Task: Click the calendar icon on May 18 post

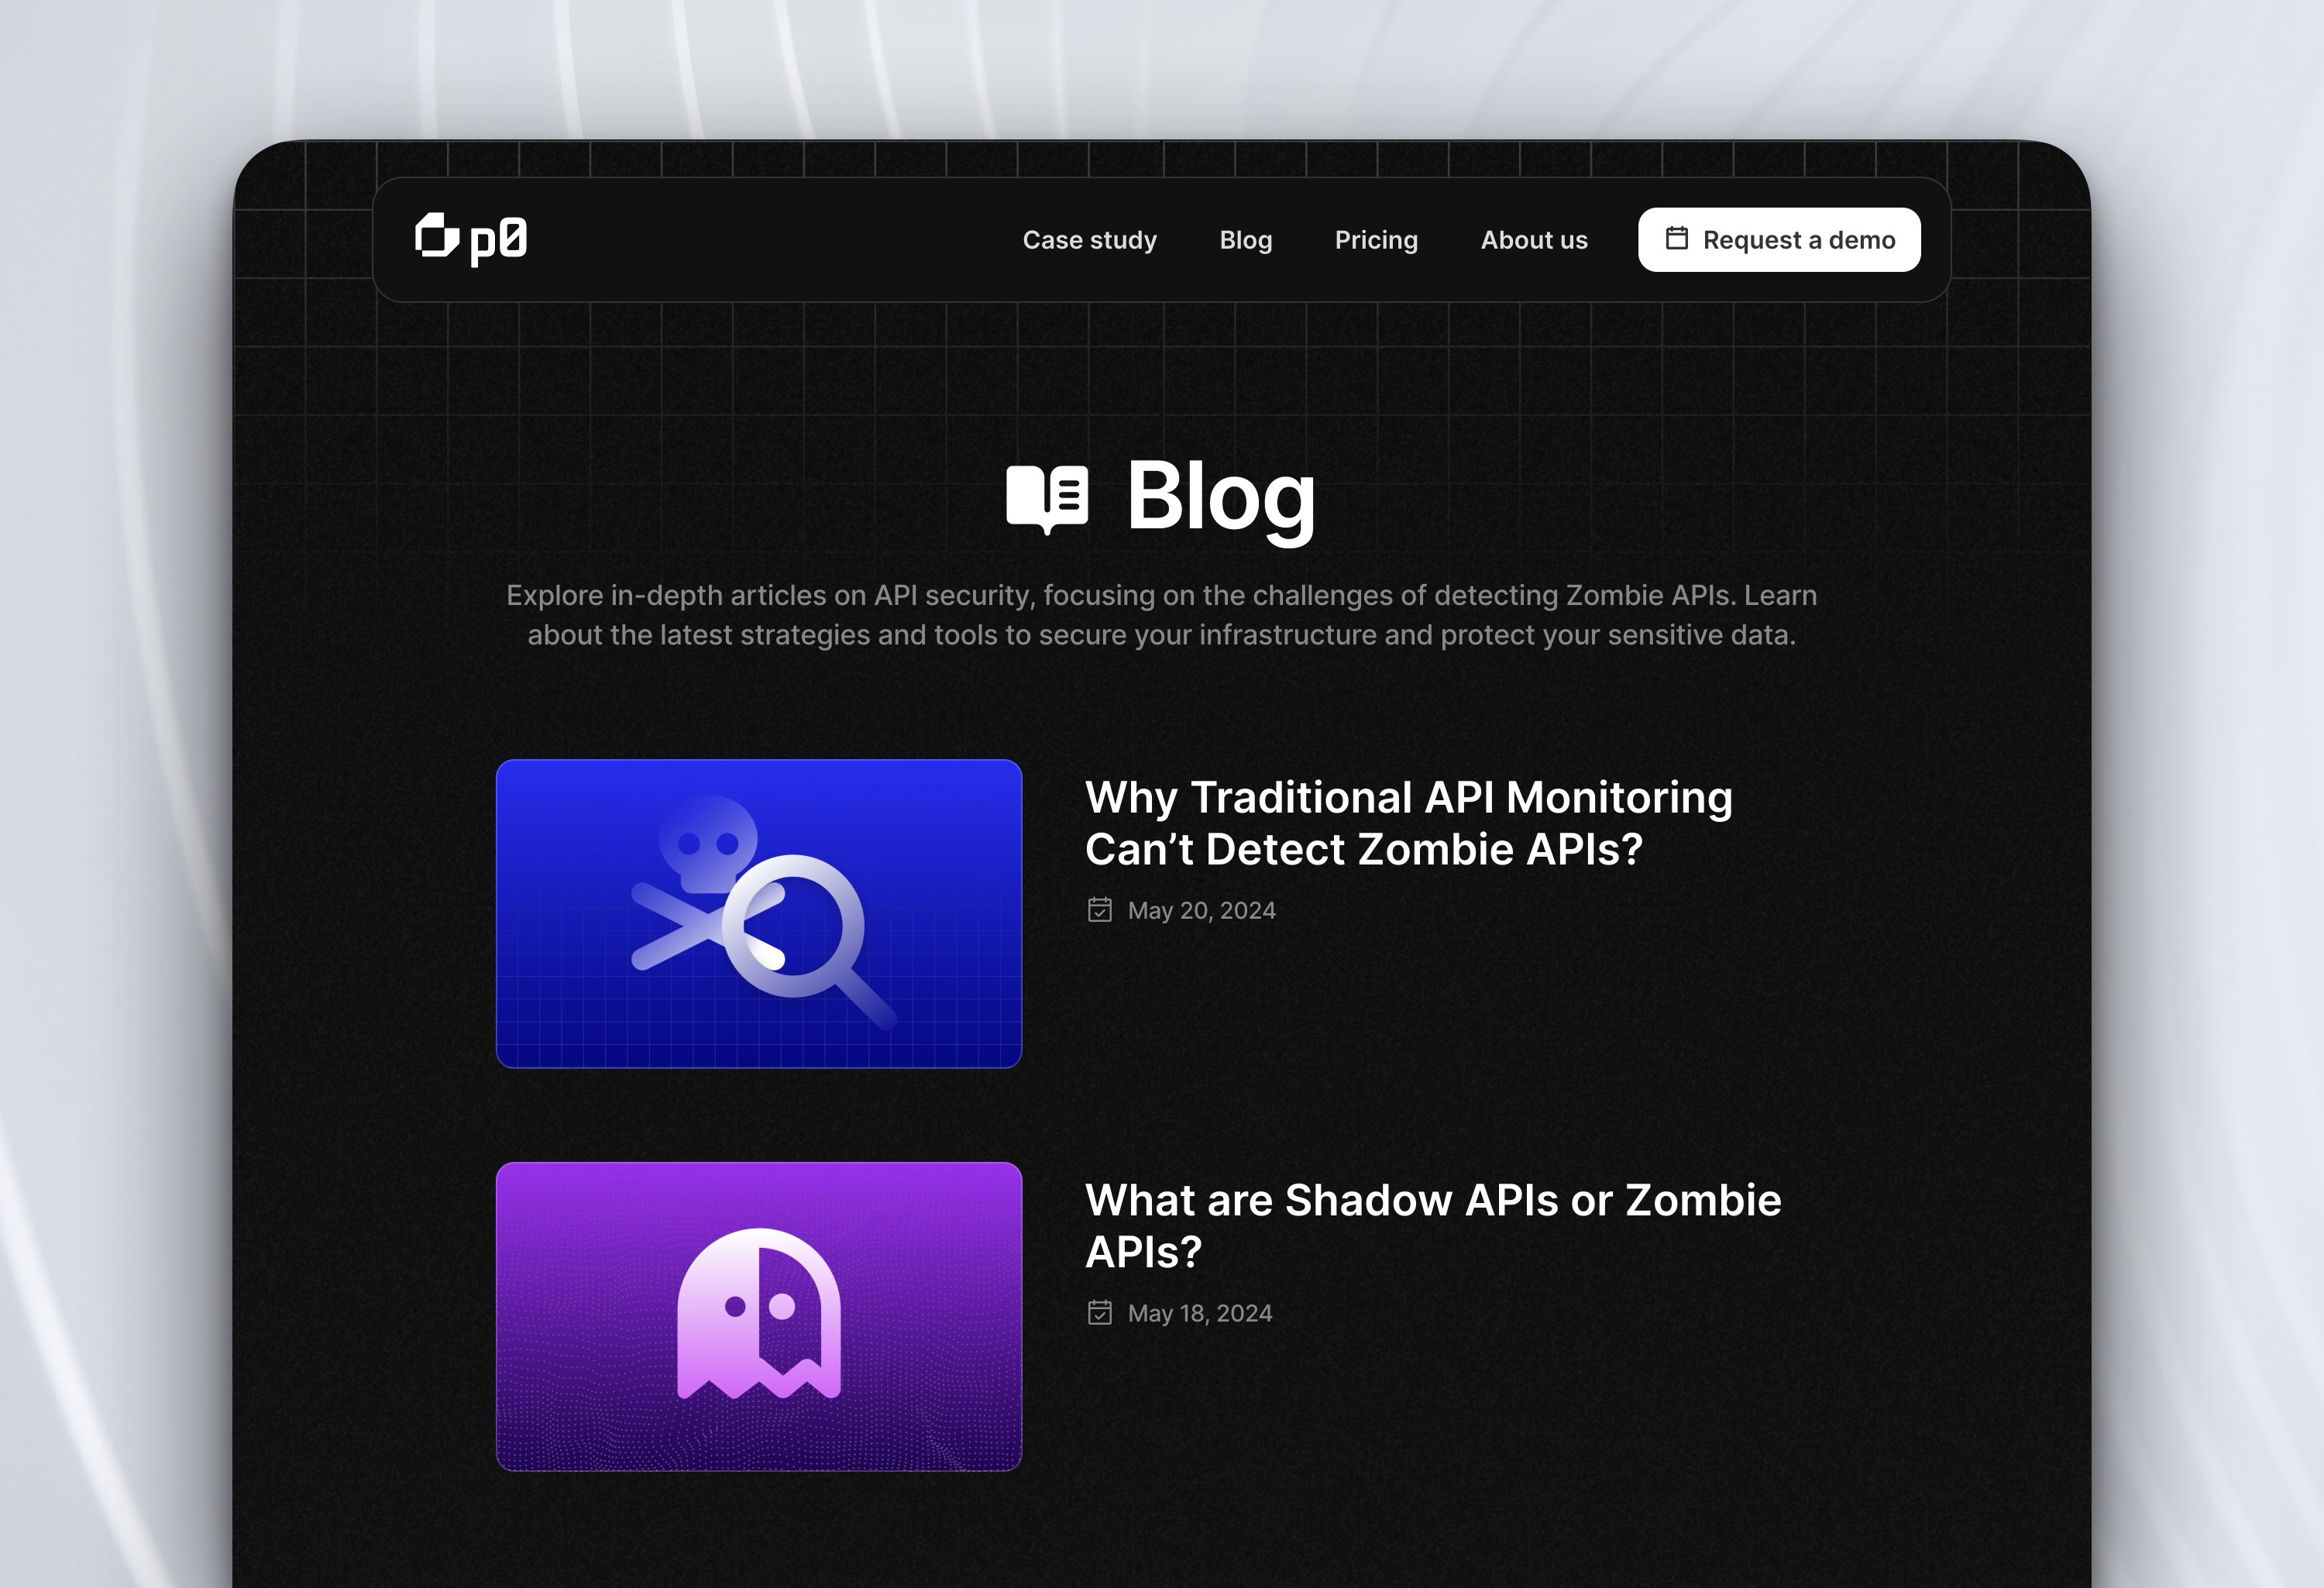Action: point(1098,1312)
